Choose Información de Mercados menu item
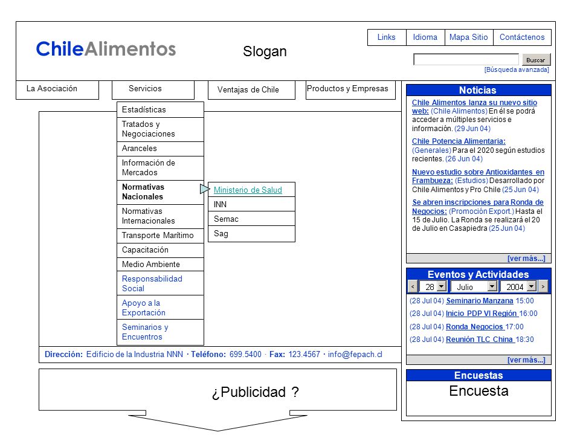The image size is (580, 435). coord(160,168)
